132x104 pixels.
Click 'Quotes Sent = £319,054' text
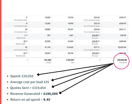(28, 88)
